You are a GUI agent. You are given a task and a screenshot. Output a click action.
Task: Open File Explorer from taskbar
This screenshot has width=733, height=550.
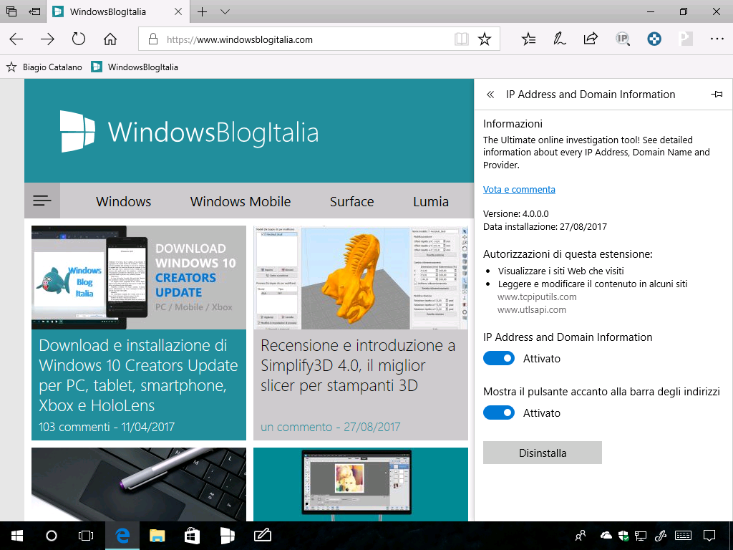[157, 536]
